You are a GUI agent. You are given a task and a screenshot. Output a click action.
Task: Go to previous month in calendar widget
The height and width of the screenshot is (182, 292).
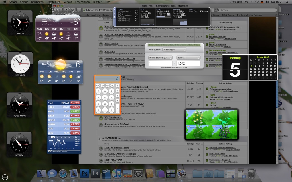(252, 57)
